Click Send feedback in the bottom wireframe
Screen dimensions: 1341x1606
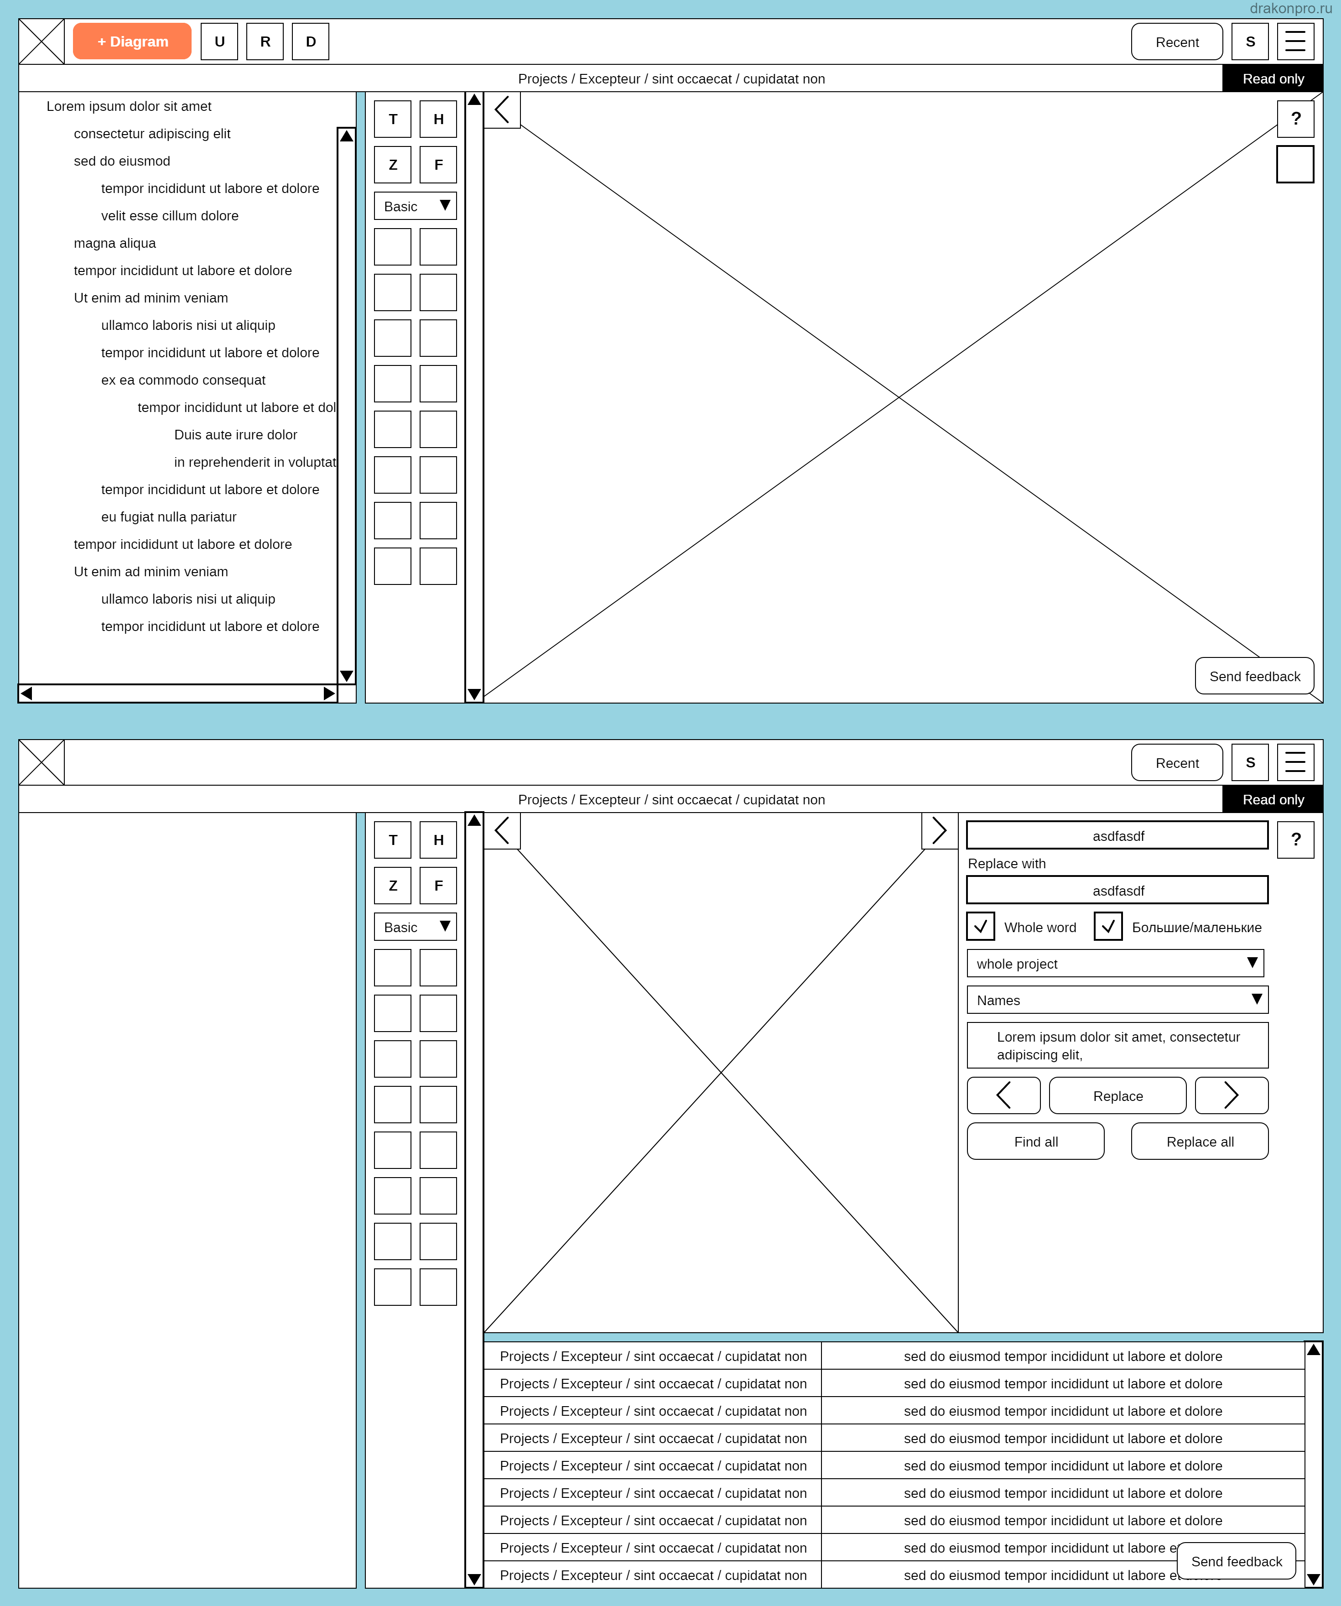point(1236,1561)
